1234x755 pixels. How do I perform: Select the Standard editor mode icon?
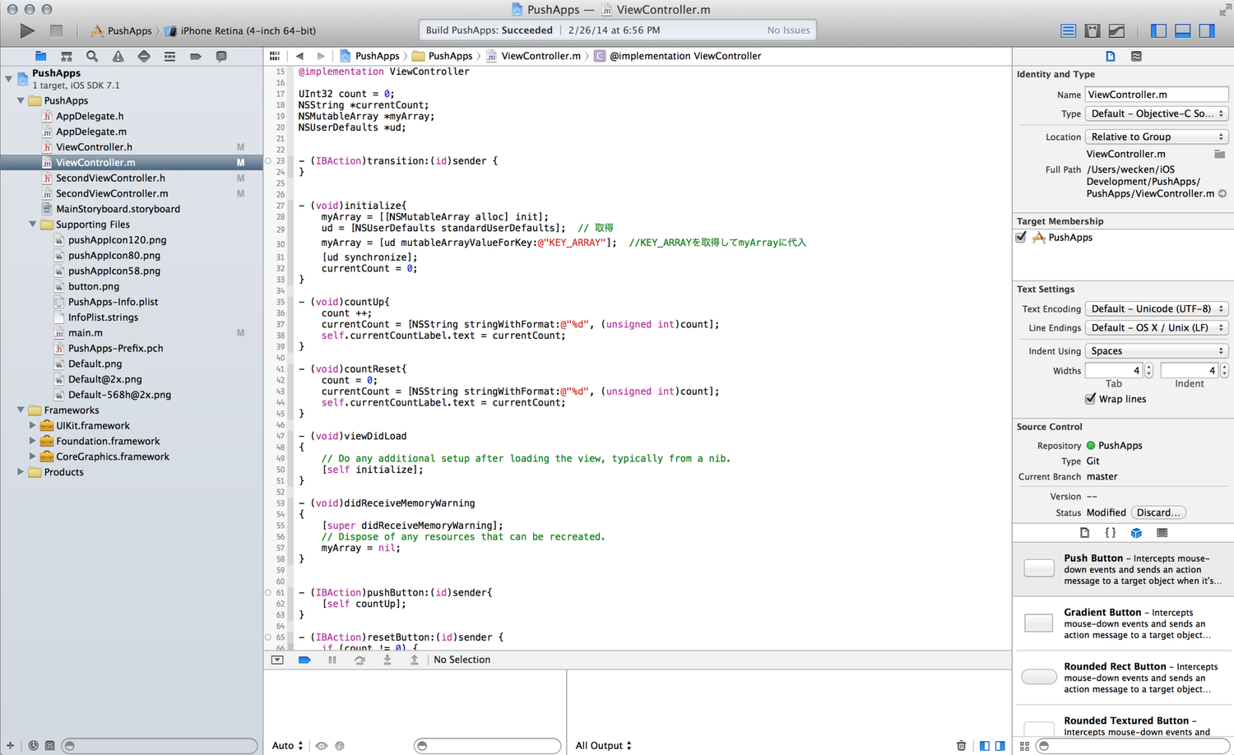1069,30
